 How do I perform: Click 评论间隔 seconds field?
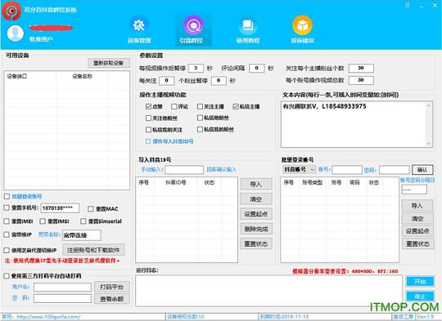(x=256, y=68)
